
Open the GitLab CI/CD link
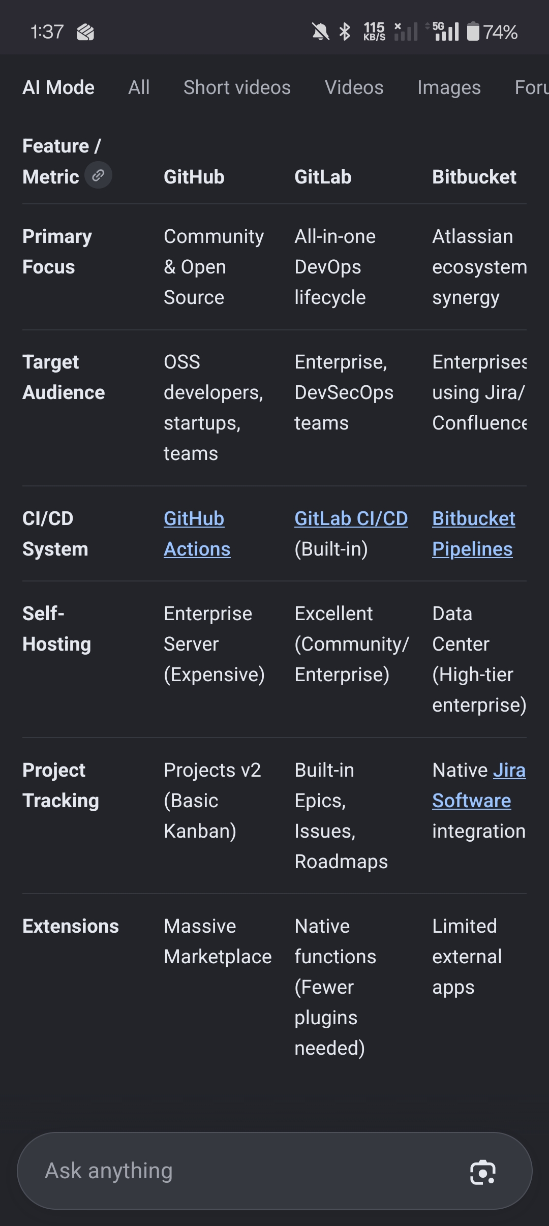tap(351, 518)
